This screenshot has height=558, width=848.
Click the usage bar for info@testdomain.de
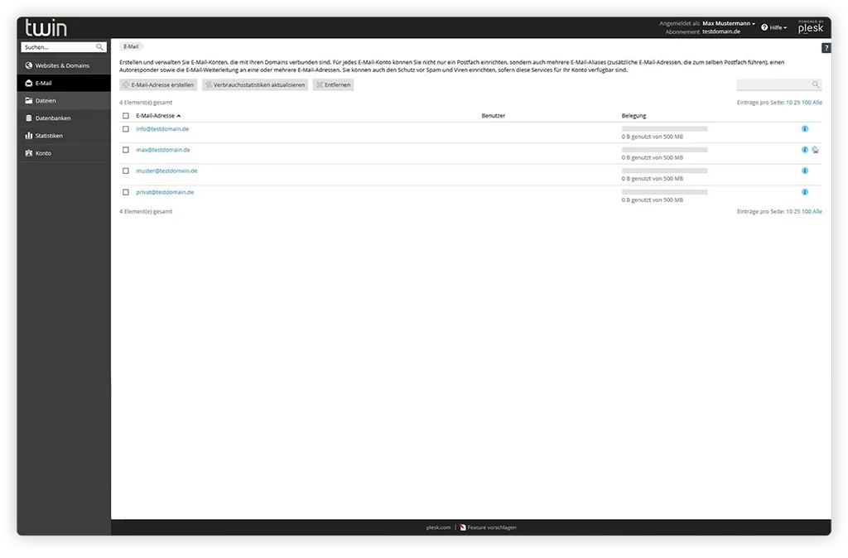664,129
